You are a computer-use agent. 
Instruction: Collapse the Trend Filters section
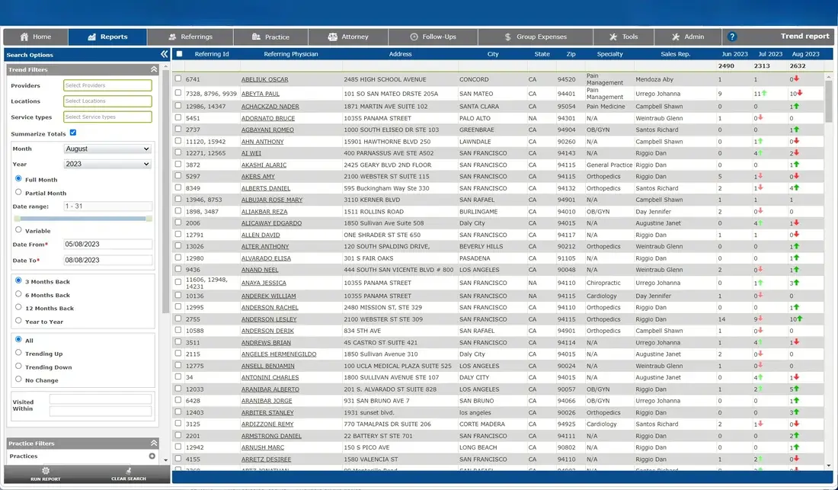click(x=154, y=69)
